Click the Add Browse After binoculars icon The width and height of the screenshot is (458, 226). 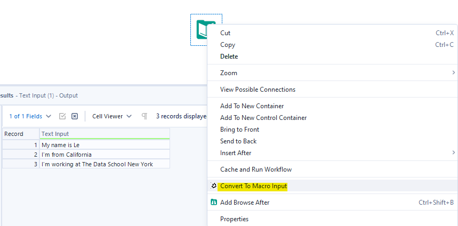(214, 203)
